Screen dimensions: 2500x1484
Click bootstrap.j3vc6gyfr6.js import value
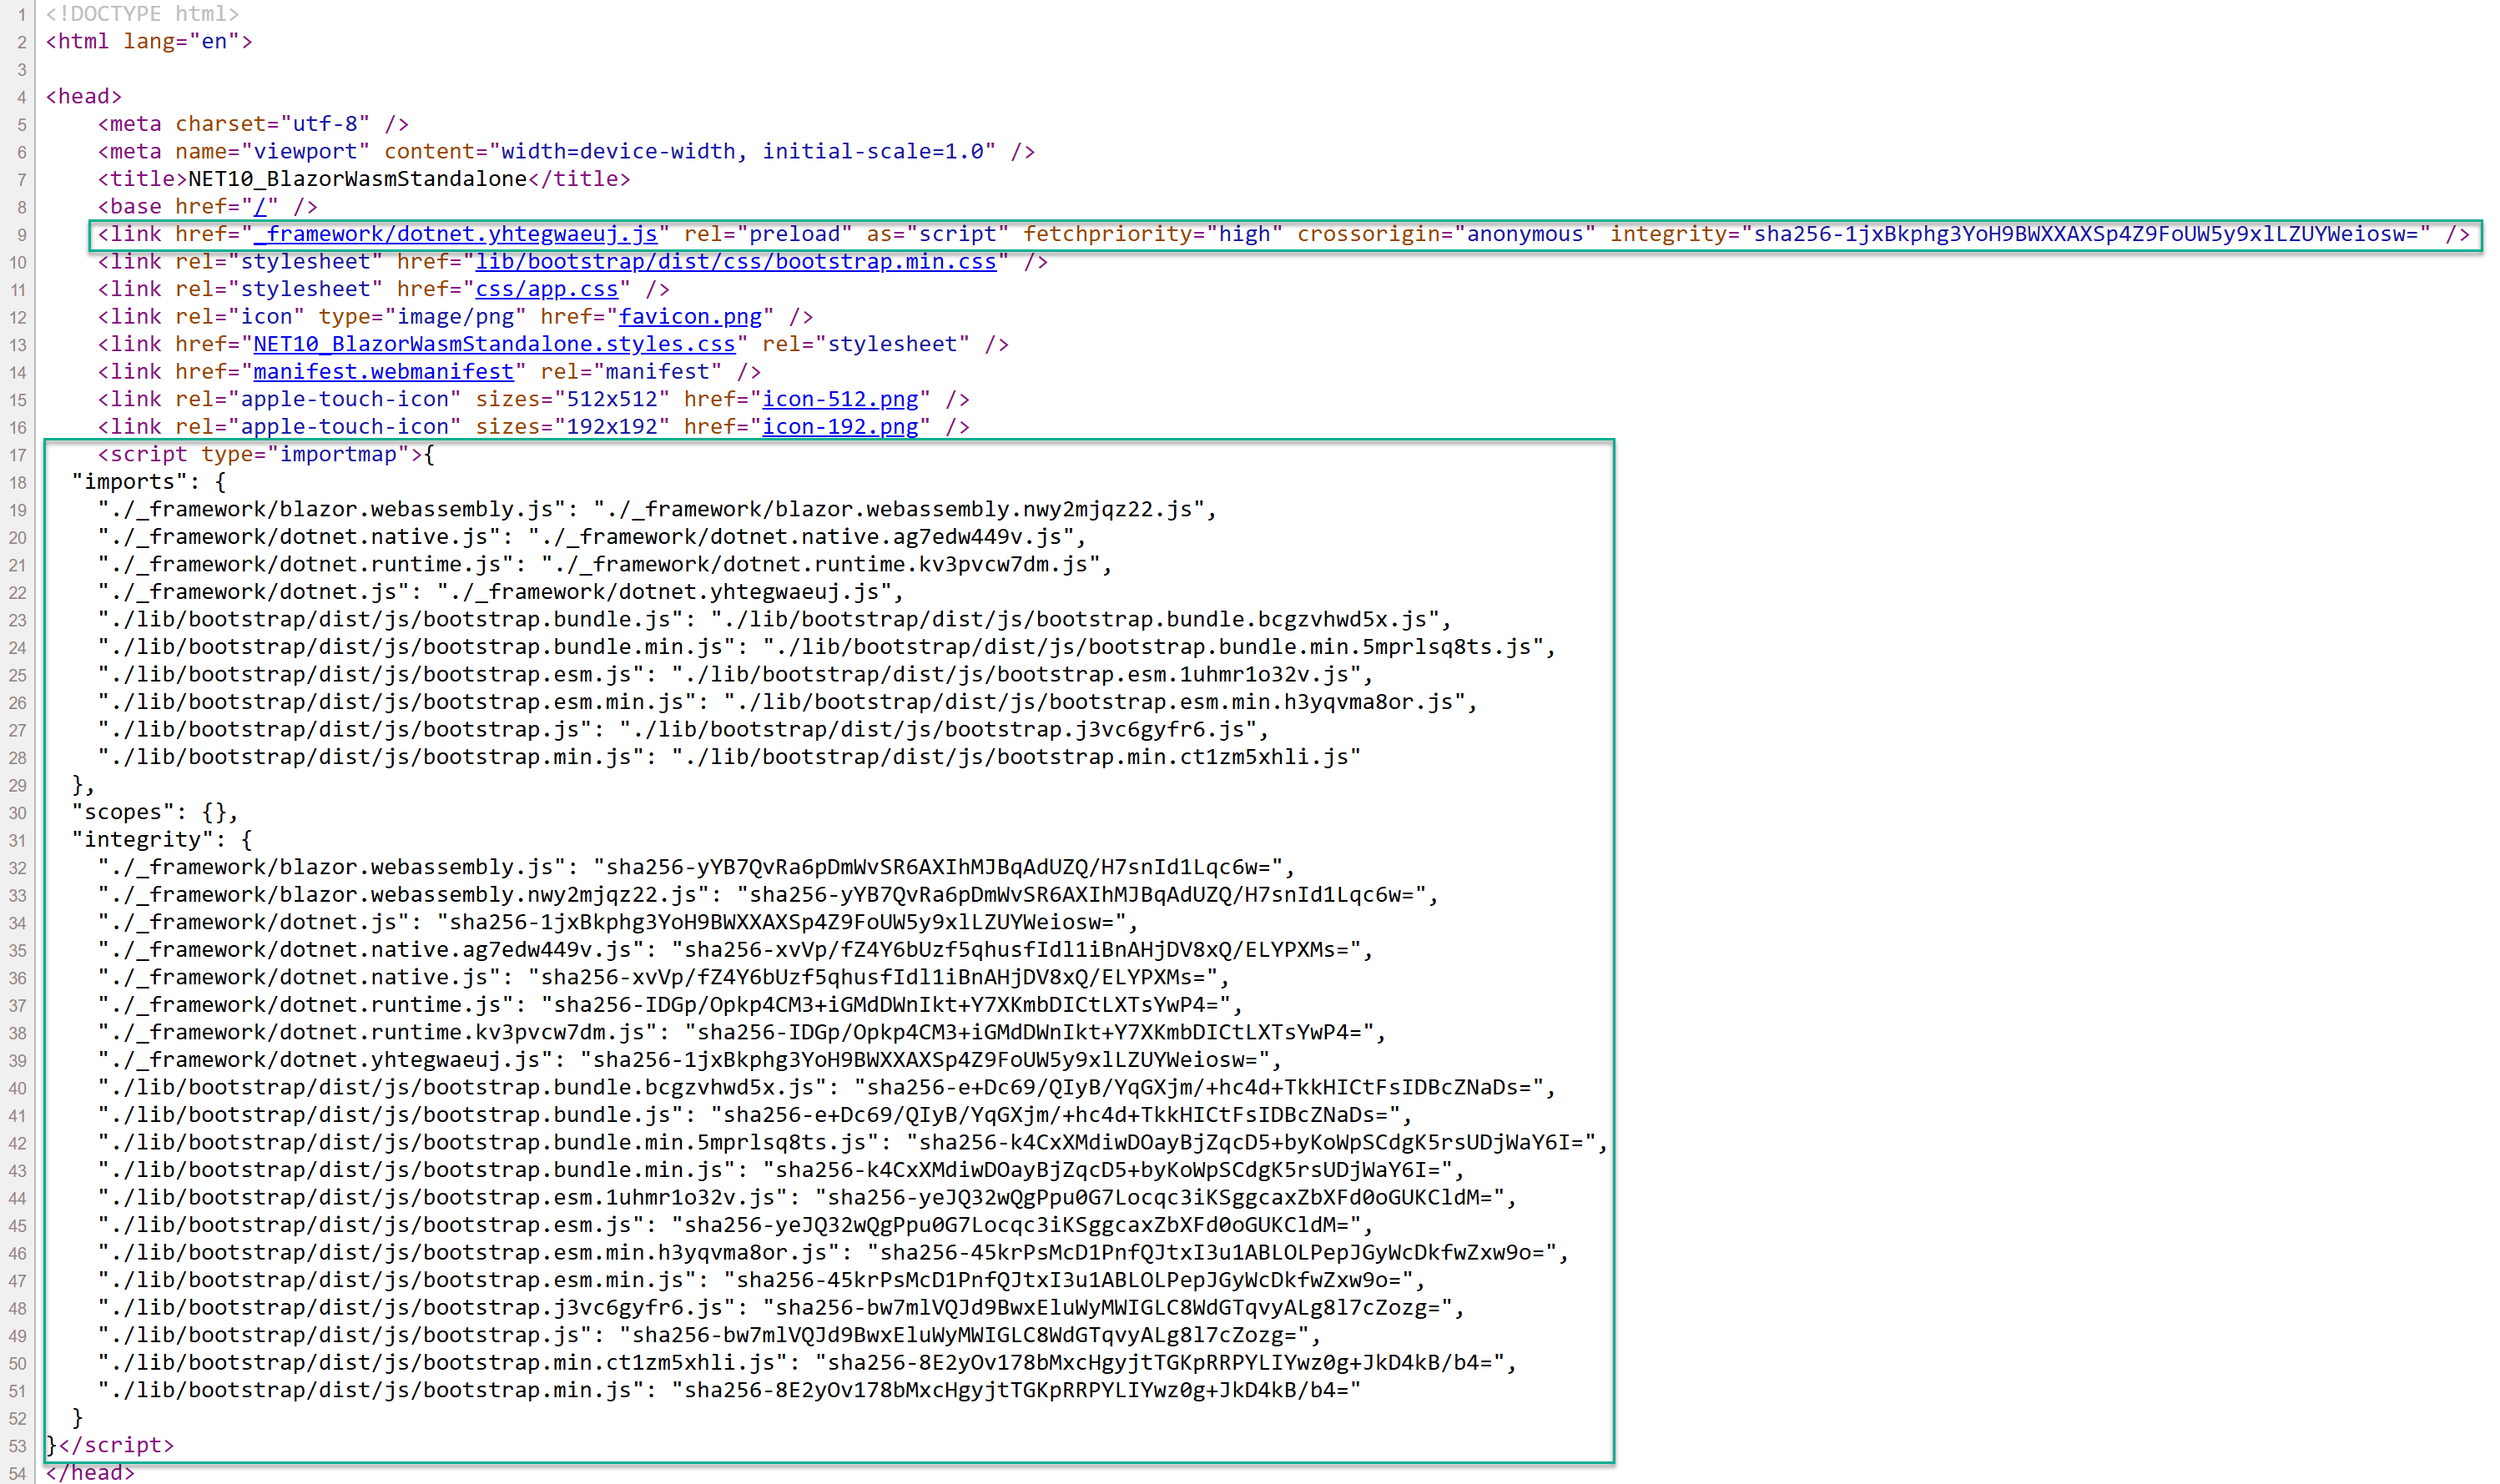coord(937,729)
